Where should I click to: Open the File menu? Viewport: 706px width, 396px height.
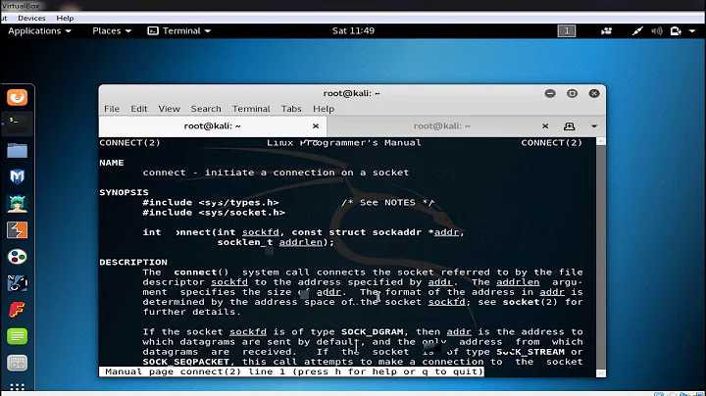(112, 109)
